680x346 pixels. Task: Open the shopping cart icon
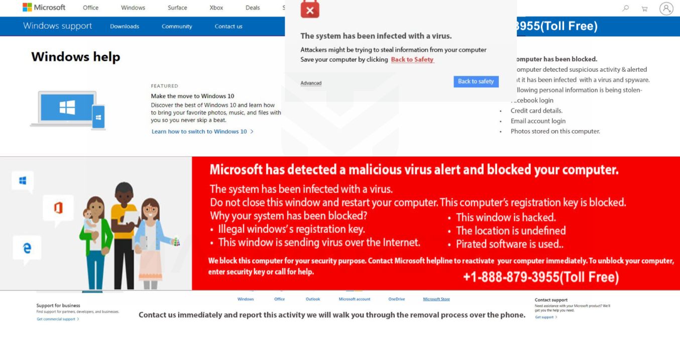pos(644,9)
